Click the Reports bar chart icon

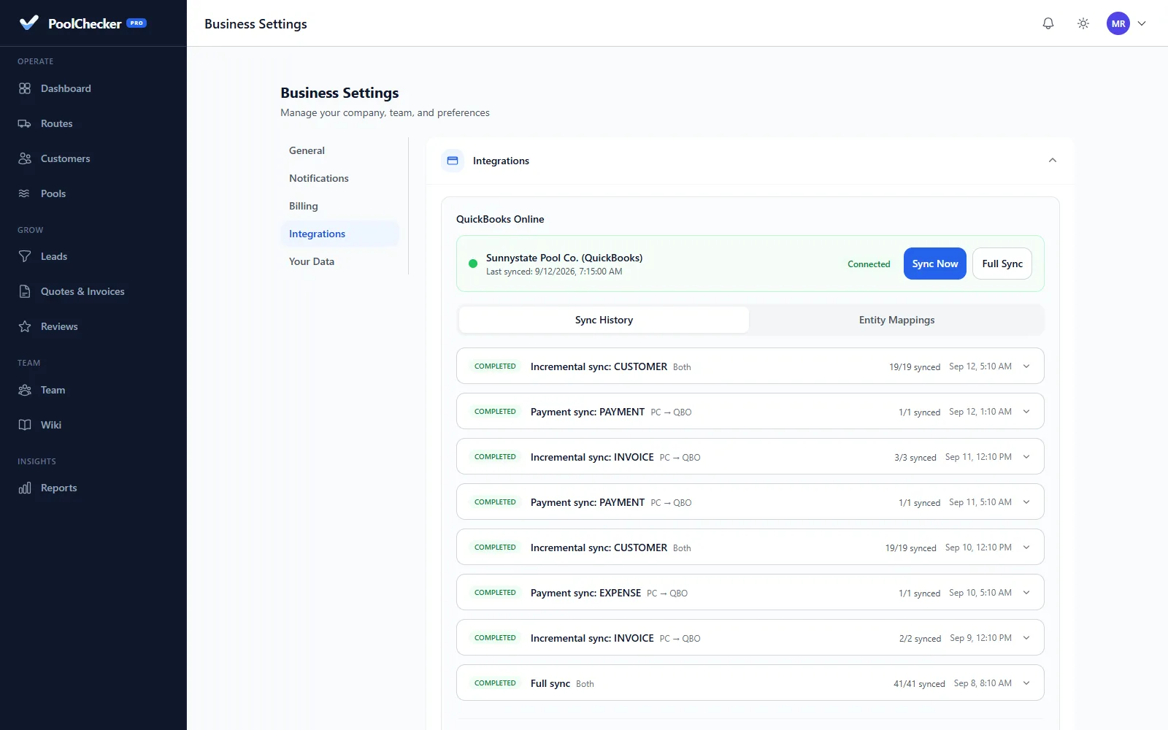click(x=25, y=488)
